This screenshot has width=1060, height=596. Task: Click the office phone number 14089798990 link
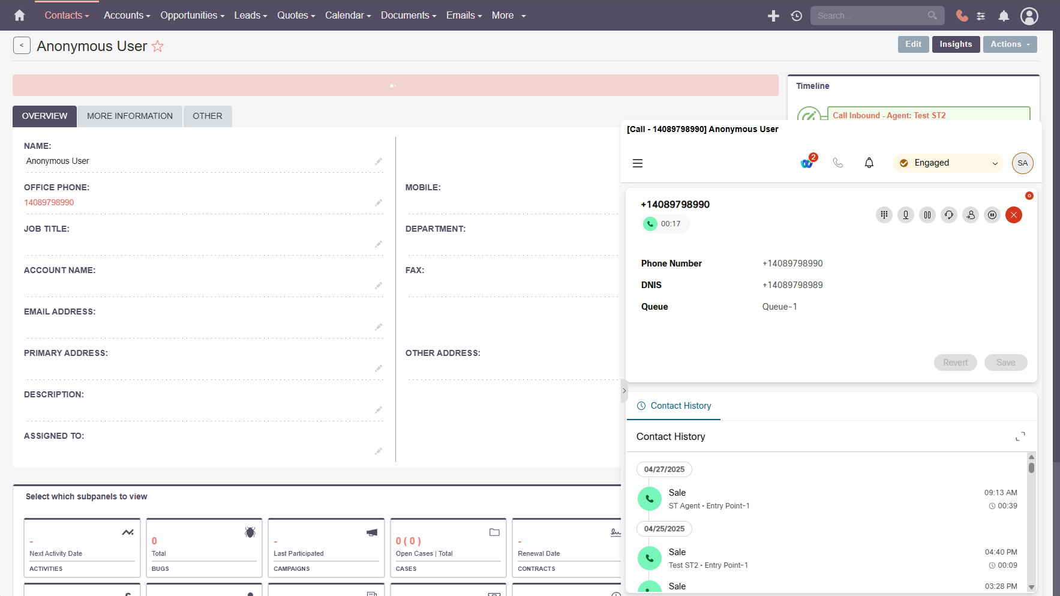point(49,202)
